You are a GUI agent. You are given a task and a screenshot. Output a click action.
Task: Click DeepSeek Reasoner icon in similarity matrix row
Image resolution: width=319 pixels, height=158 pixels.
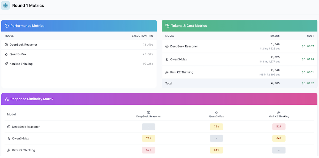pyautogui.click(x=9, y=127)
